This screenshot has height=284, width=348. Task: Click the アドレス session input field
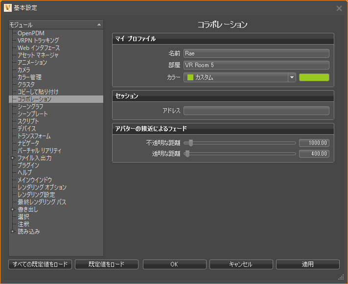click(256, 111)
